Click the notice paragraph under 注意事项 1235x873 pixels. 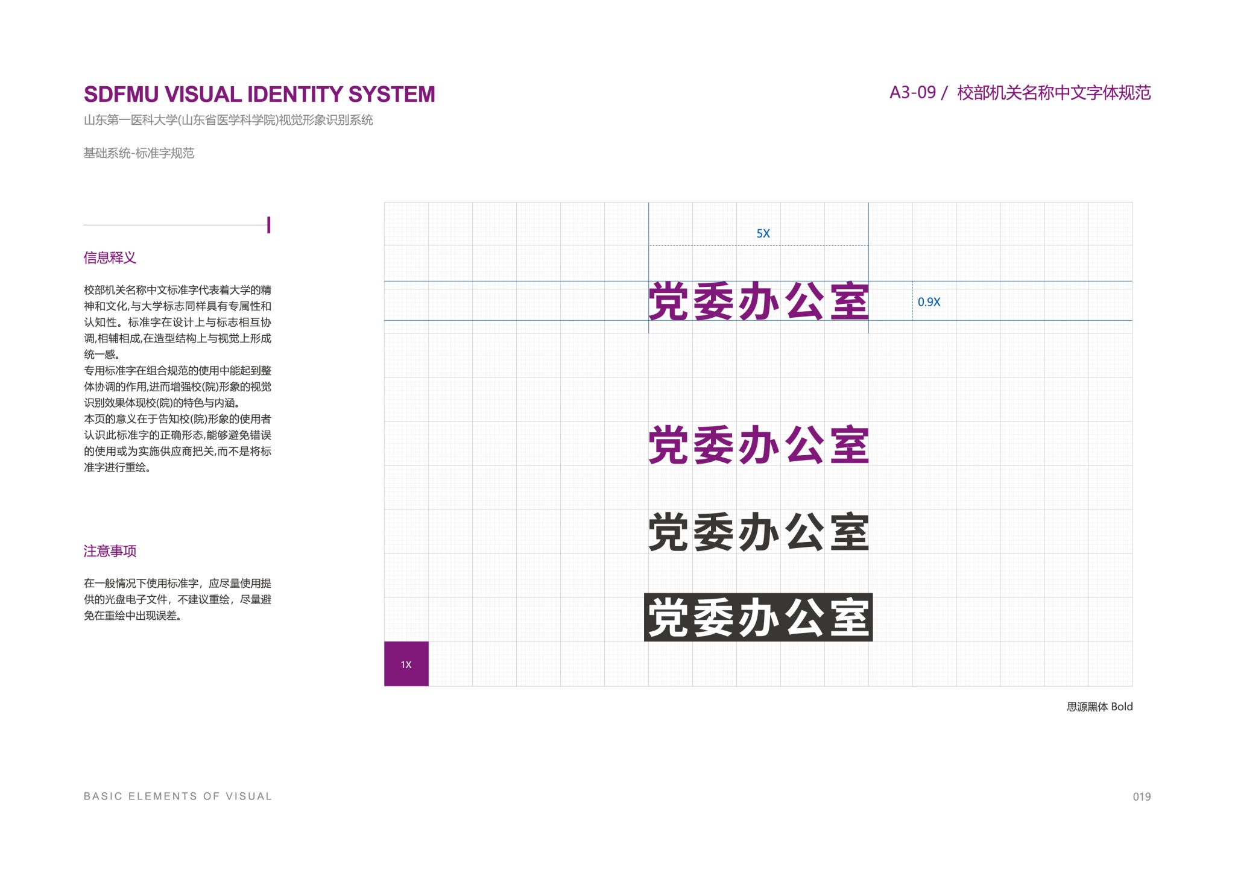(x=177, y=599)
